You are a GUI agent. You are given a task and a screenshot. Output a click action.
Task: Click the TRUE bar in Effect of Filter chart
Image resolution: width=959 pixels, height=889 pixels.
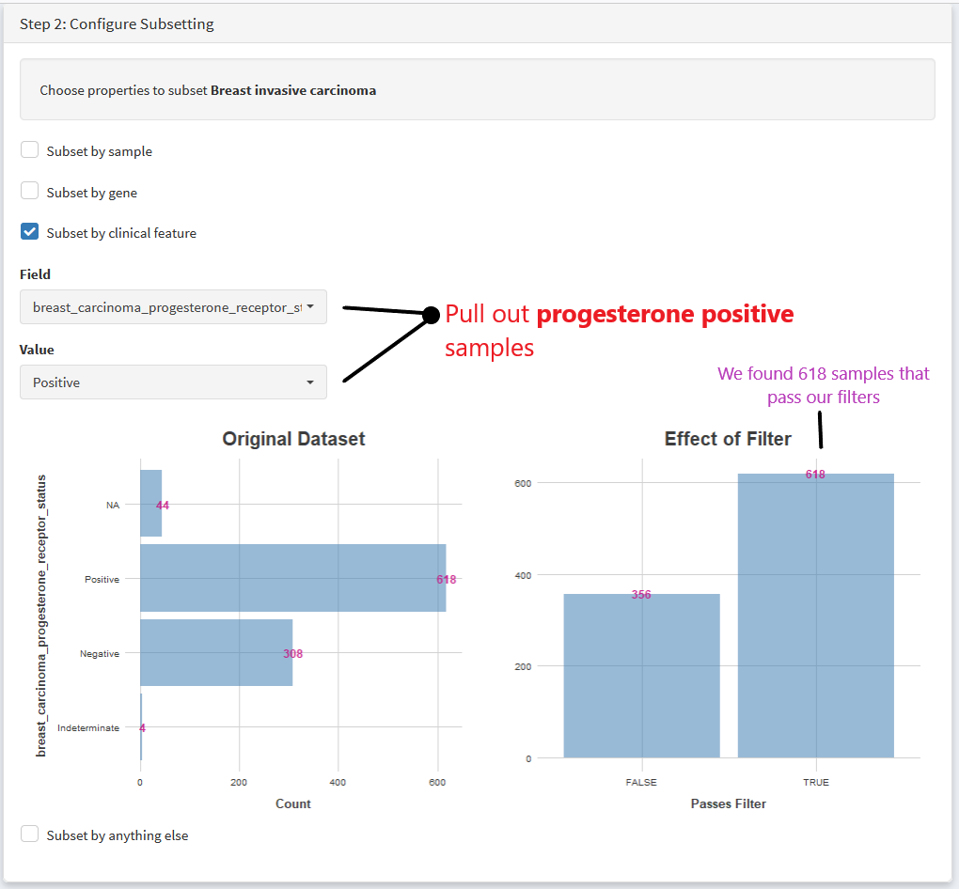coord(816,616)
